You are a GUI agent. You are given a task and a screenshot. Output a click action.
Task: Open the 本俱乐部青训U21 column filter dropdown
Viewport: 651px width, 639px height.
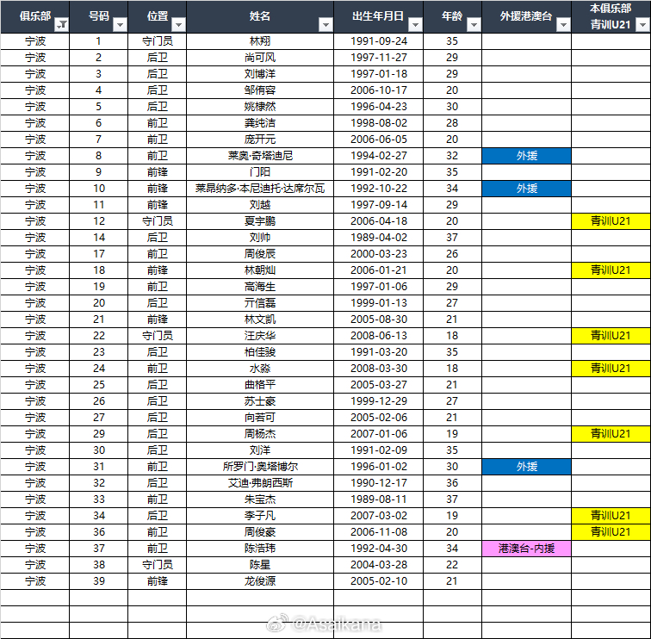point(643,25)
